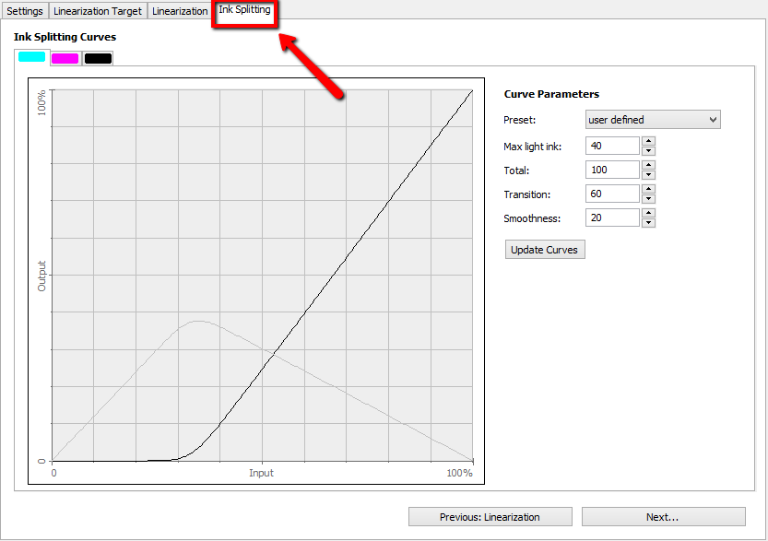
Task: Click the Max light ink field
Action: [612, 146]
